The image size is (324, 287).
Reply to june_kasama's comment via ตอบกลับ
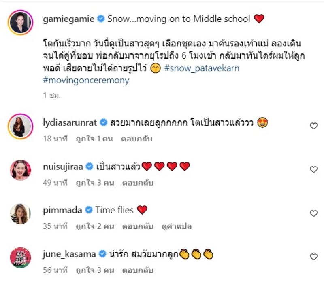[138, 270]
